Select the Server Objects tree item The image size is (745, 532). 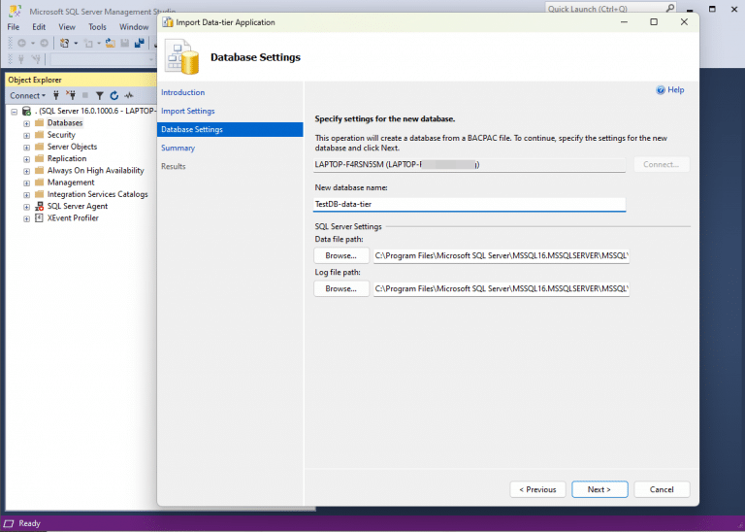[x=72, y=147]
